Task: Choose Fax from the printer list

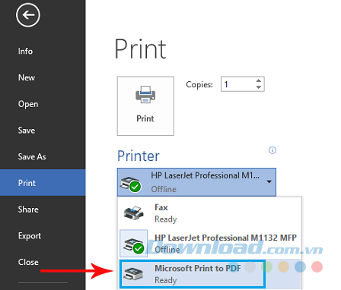Action: [209, 213]
